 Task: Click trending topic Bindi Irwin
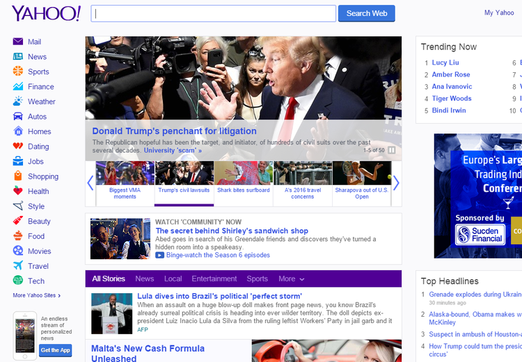(449, 110)
